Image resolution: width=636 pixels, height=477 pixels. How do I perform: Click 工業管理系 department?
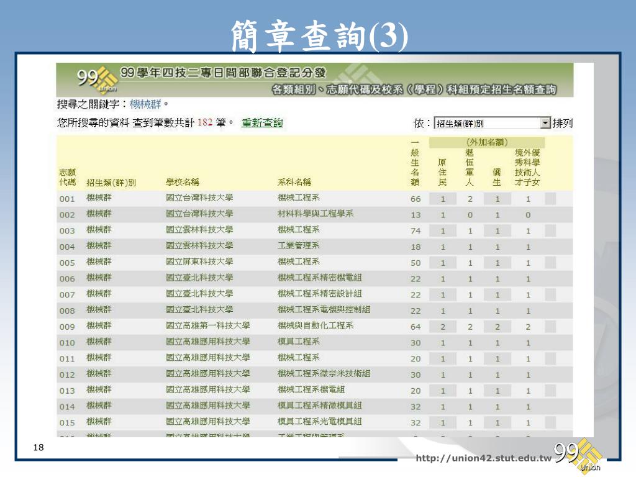299,246
